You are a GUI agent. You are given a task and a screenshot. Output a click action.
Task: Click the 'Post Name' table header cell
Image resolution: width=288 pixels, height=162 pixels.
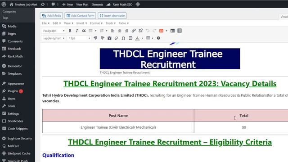[x=118, y=115]
